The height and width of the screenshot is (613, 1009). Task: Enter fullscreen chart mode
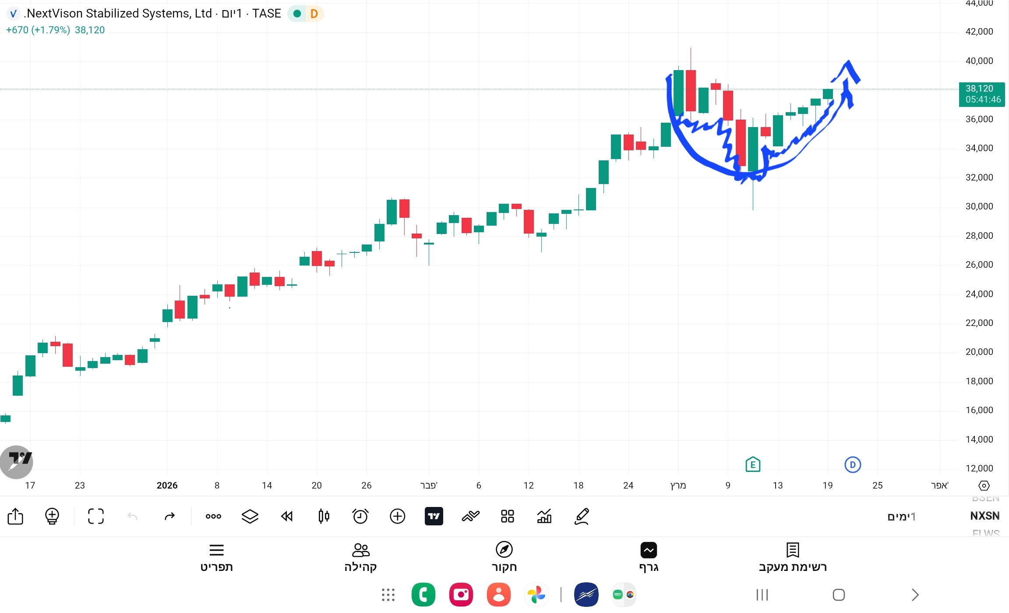pyautogui.click(x=96, y=516)
